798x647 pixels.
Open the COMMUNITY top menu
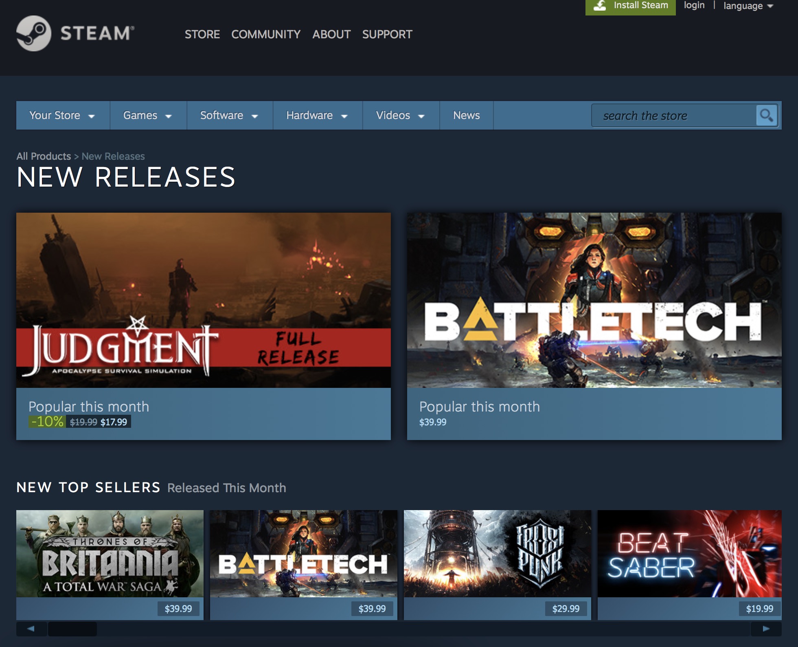pyautogui.click(x=266, y=34)
